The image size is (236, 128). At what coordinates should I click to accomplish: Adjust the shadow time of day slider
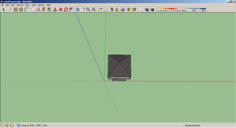coord(194,10)
